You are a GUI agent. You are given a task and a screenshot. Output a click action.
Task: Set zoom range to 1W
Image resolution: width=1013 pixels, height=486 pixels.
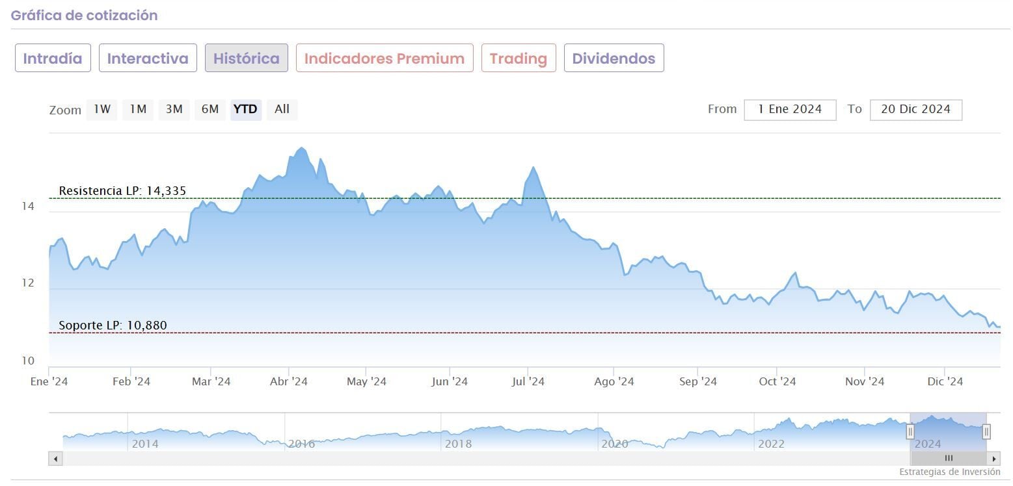click(102, 109)
